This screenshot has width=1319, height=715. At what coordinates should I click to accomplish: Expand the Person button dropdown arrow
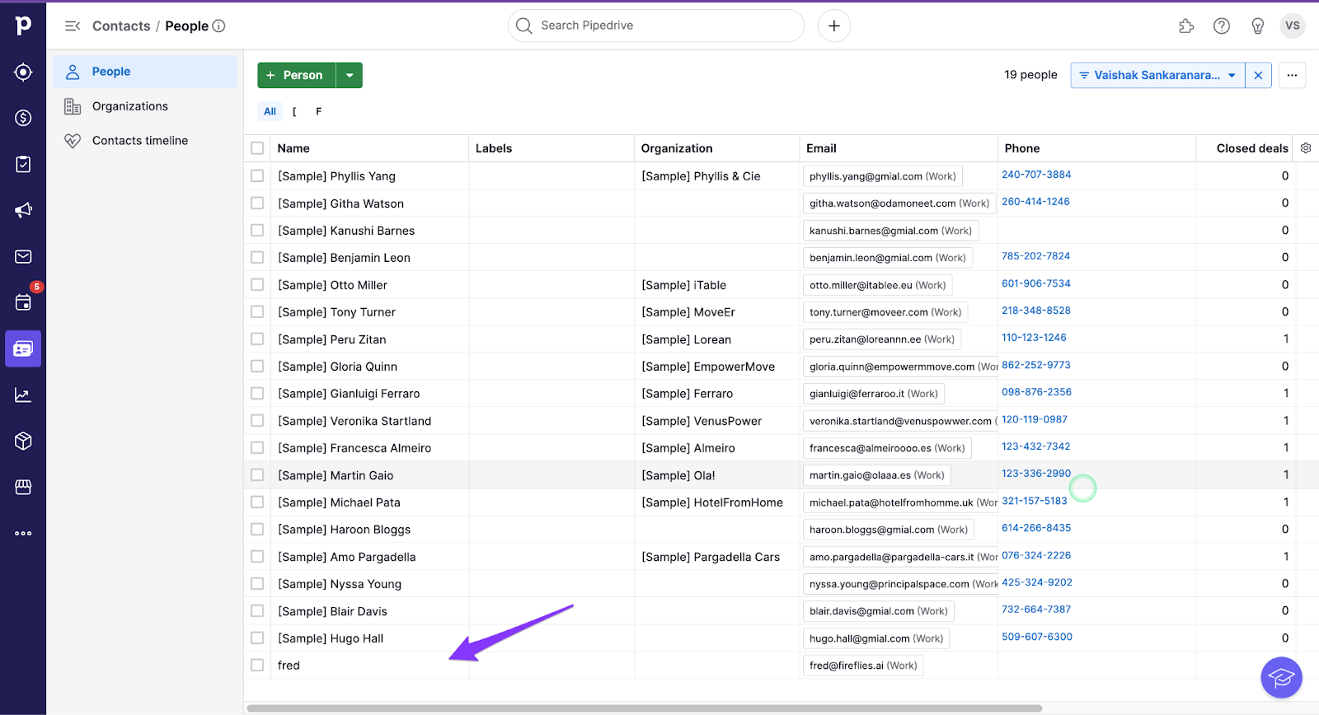click(350, 75)
